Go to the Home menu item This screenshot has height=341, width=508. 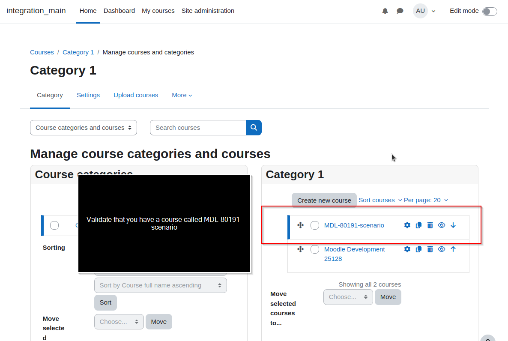88,11
